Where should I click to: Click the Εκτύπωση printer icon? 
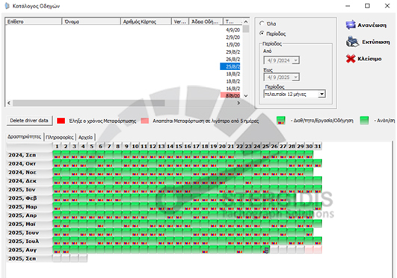click(352, 42)
